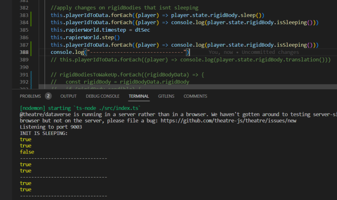
Task: Open the COMMENTS panel tab
Action: (195, 96)
